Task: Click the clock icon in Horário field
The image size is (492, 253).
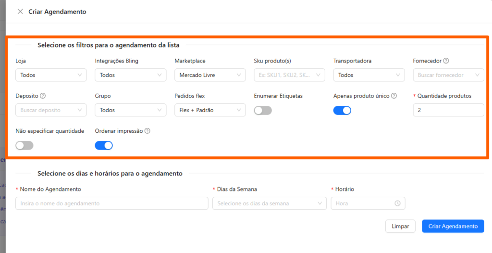Action: (x=397, y=203)
